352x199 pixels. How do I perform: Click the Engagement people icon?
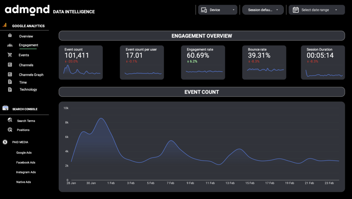coord(10,45)
